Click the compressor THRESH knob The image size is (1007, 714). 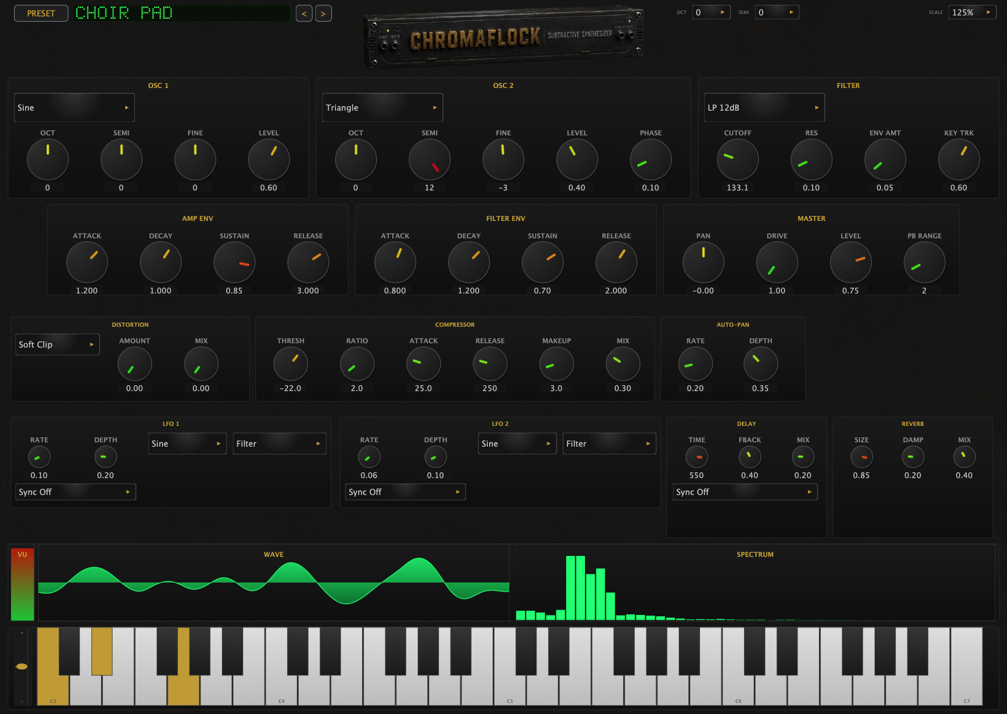point(291,364)
